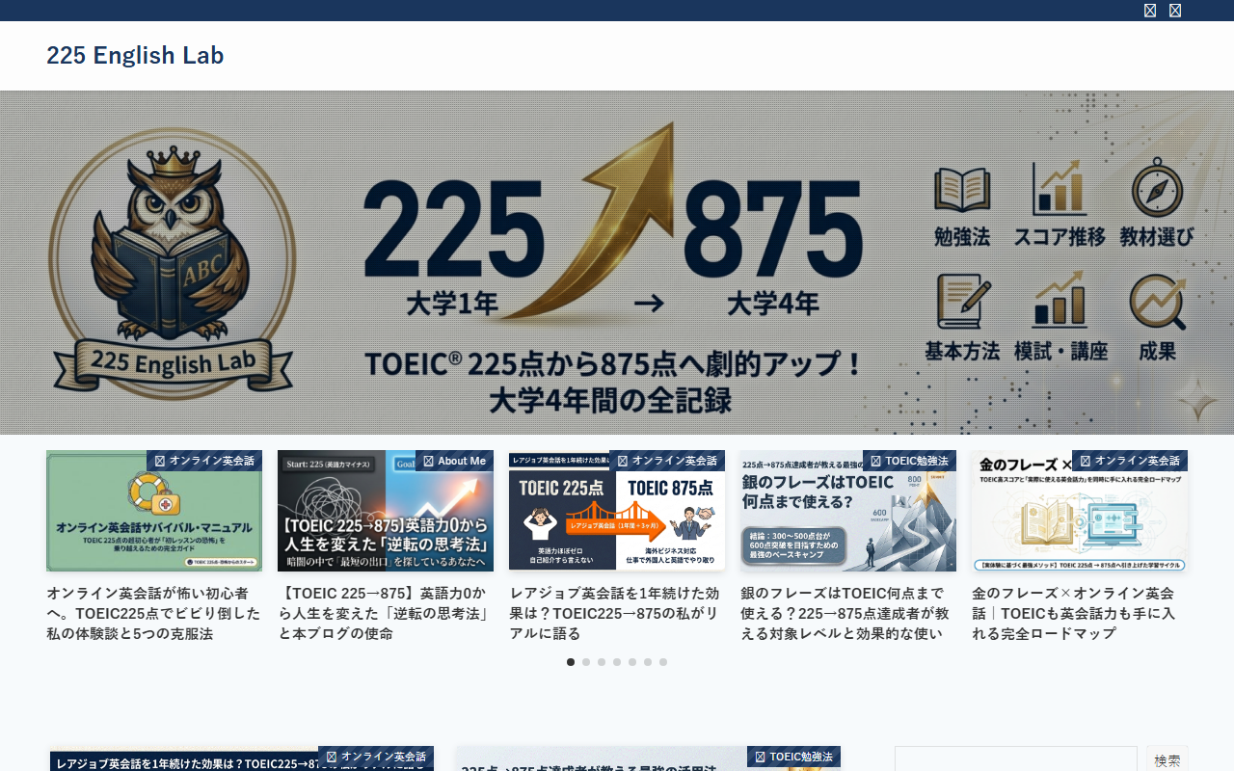Screen dimensions: 1234x771
Task: Click the lower オンライン英会話 tag on レアジョブ card
Action: (376, 757)
